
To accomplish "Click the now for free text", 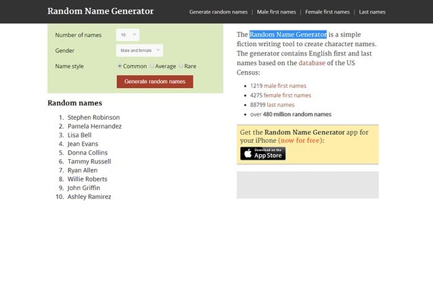I will click(300, 140).
